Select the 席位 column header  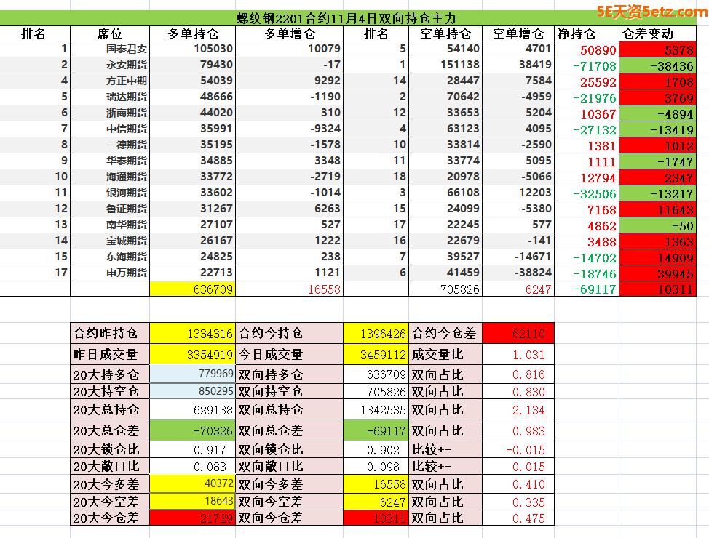coord(110,33)
